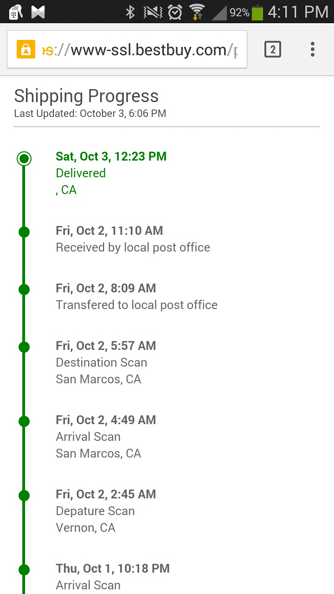Image resolution: width=334 pixels, height=594 pixels.
Task: Tap the T-Mobile notification icon
Action: (x=15, y=12)
